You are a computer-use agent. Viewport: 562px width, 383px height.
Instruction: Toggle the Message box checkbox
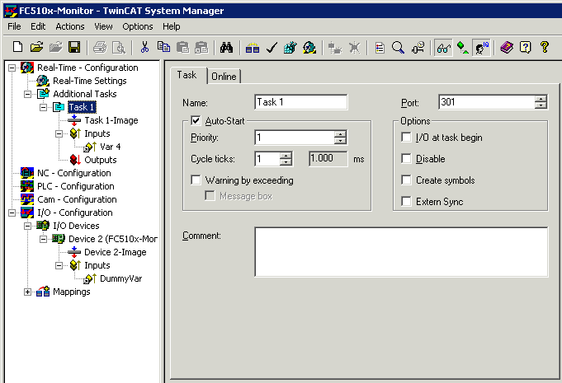click(210, 195)
